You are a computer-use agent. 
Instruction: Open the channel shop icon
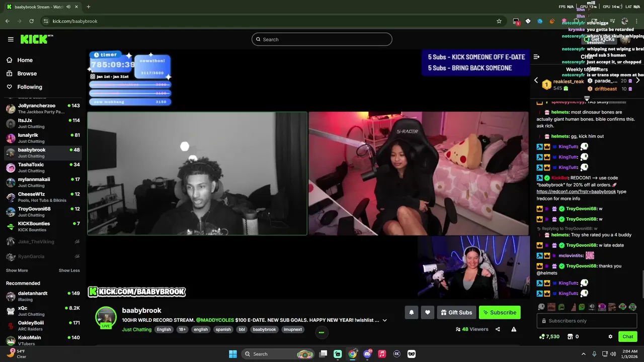(570, 336)
